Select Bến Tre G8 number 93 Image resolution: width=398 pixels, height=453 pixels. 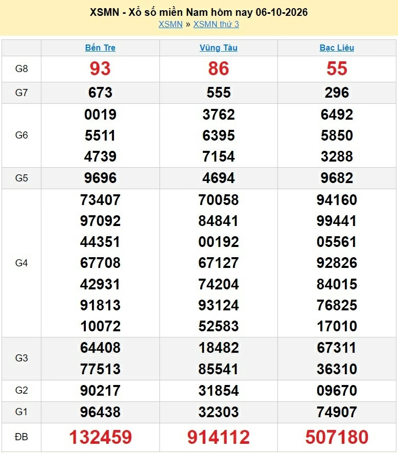tap(100, 69)
